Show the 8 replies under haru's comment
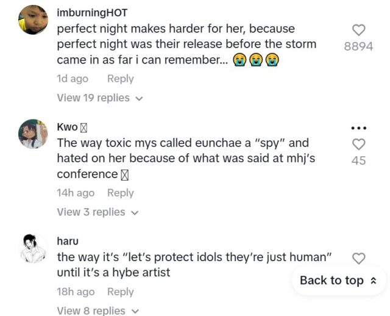 pyautogui.click(x=97, y=311)
